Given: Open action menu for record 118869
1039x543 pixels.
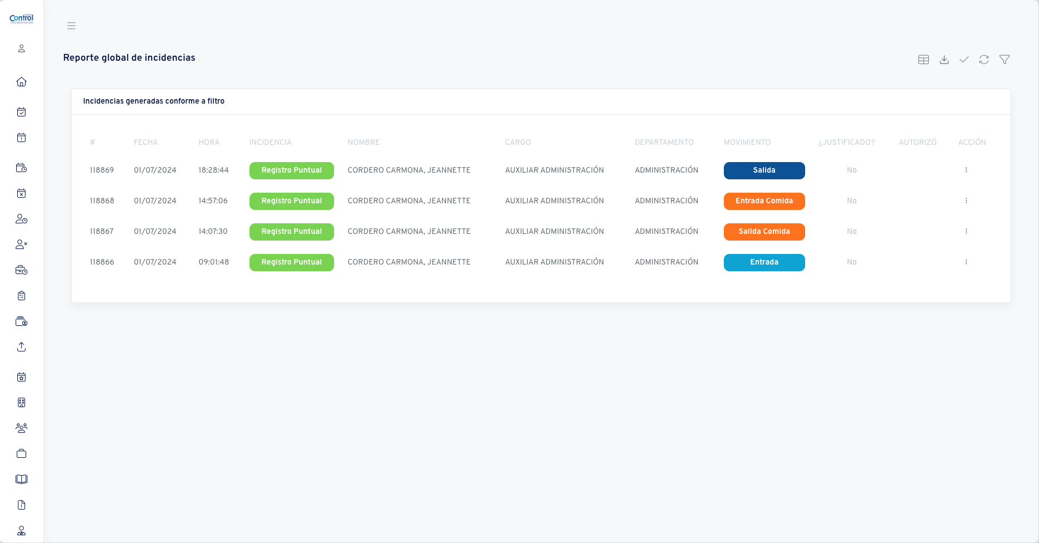Looking at the screenshot, I should (966, 170).
